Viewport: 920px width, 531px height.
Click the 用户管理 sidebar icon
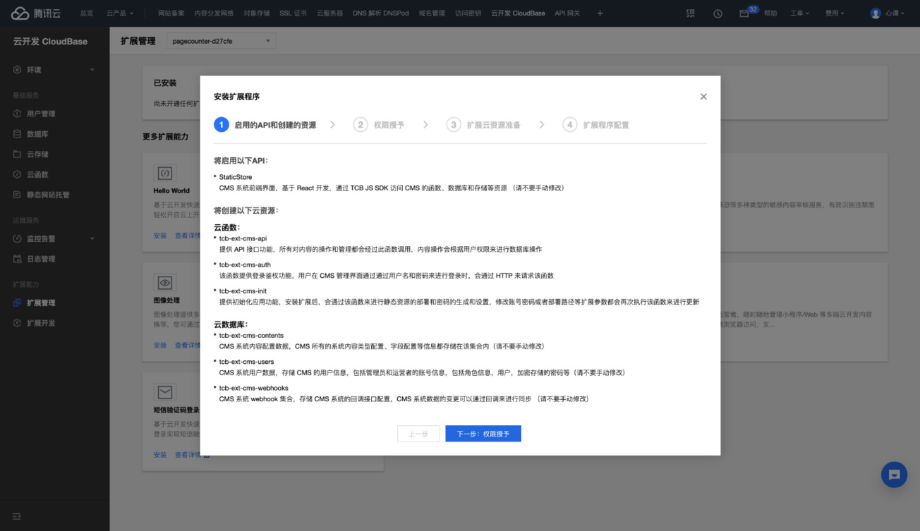pyautogui.click(x=17, y=114)
